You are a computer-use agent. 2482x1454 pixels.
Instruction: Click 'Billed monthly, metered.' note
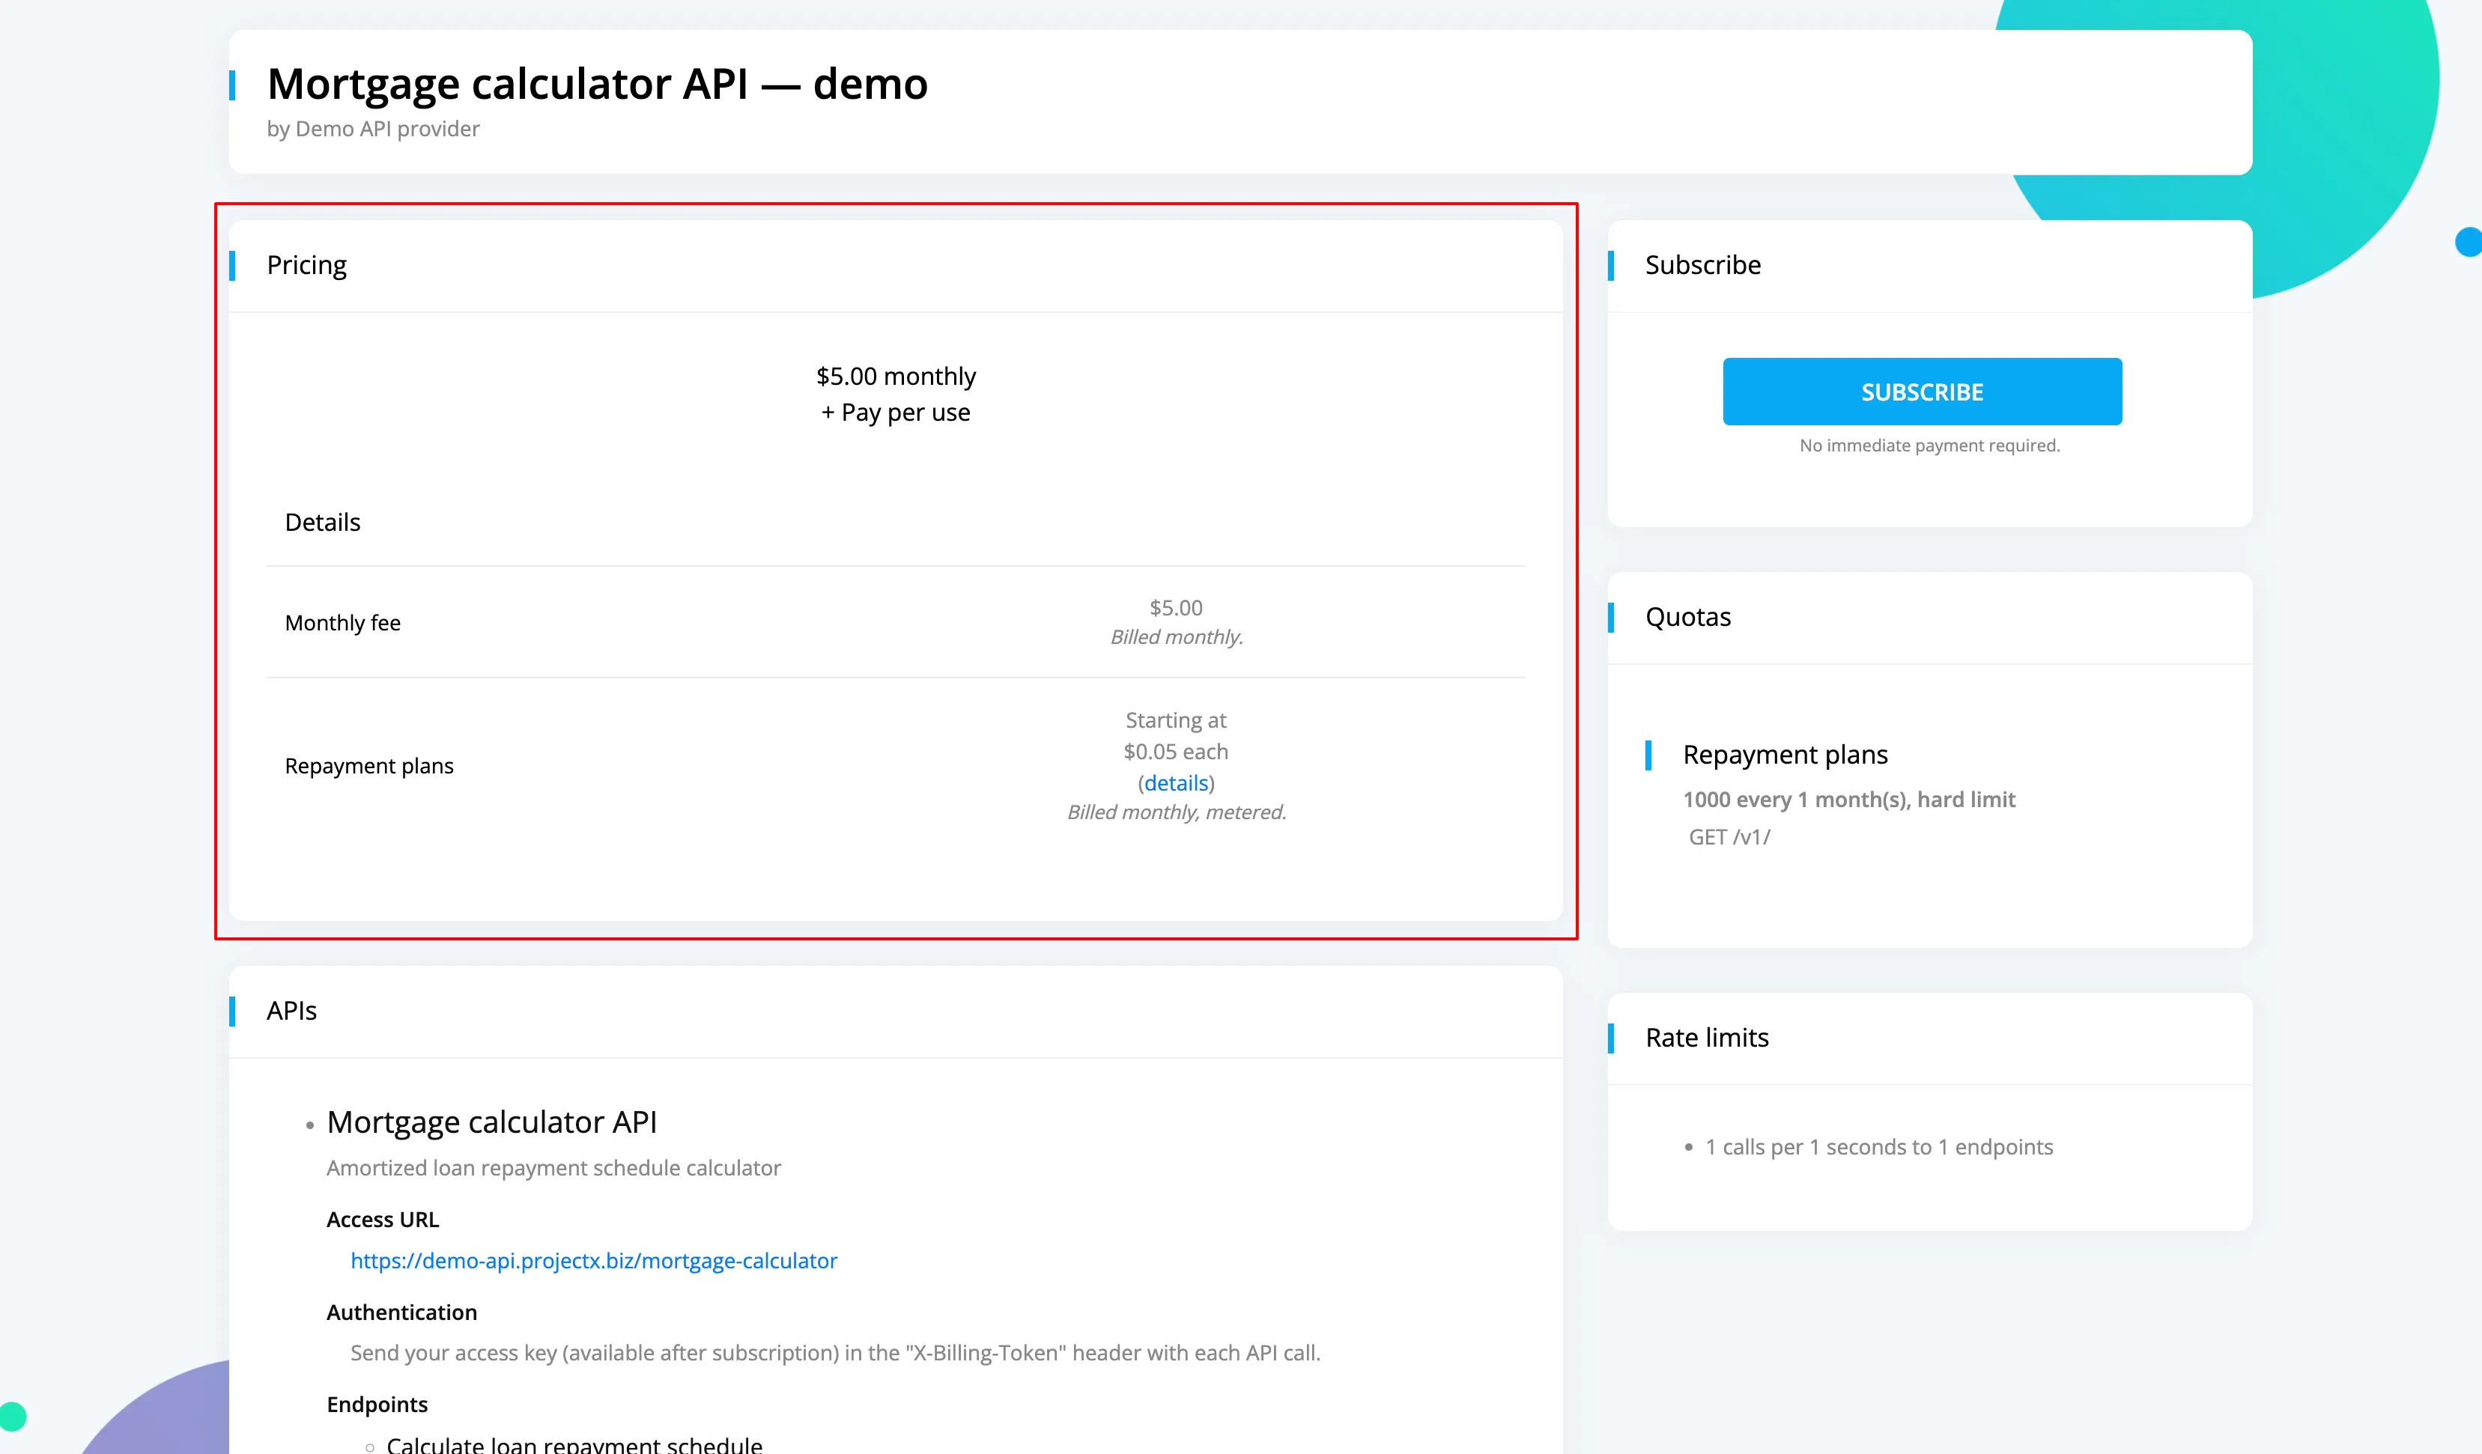[1176, 812]
